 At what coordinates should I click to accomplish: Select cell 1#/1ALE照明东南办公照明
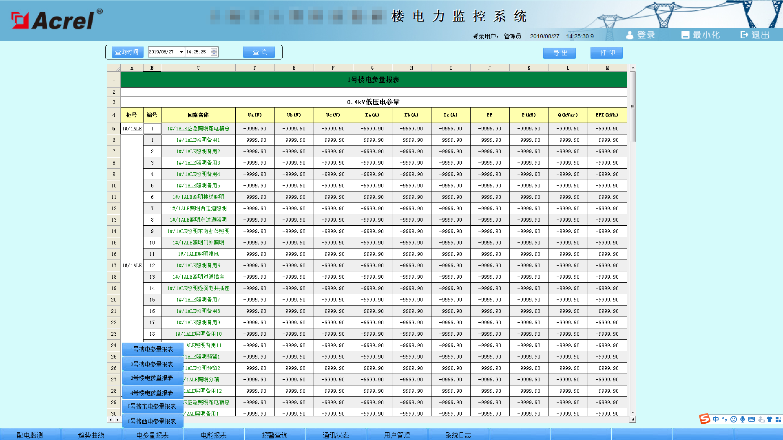click(198, 231)
